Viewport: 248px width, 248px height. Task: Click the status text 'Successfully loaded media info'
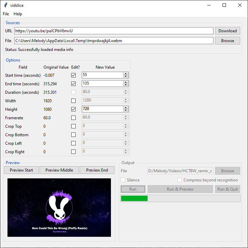(x=45, y=50)
